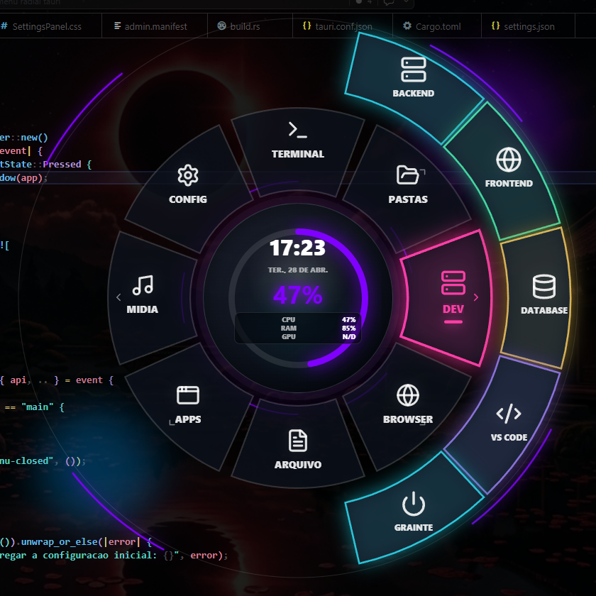Screen dimensions: 596x596
Task: Collapse the Midia section with the left chevron
Action: pyautogui.click(x=118, y=297)
